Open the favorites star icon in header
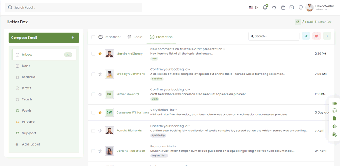This screenshot has height=166, width=340. 274,7
